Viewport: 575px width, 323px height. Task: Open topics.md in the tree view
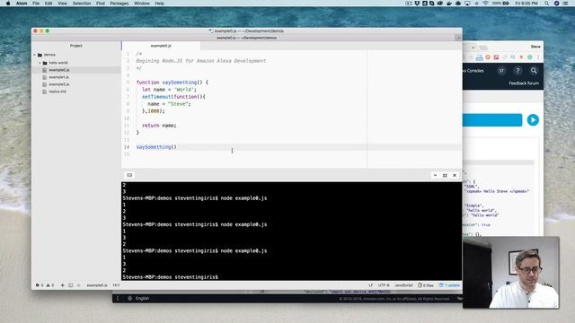(x=57, y=92)
